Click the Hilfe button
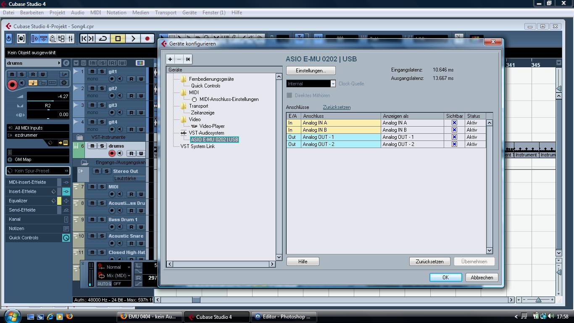The width and height of the screenshot is (574, 323). click(303, 262)
